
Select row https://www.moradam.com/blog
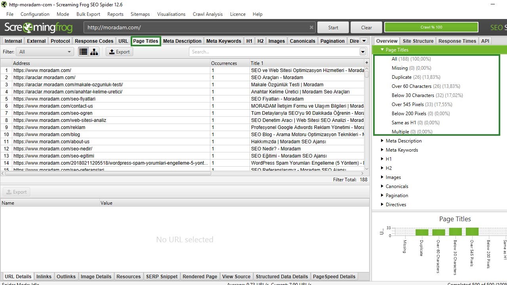[x=182, y=135]
